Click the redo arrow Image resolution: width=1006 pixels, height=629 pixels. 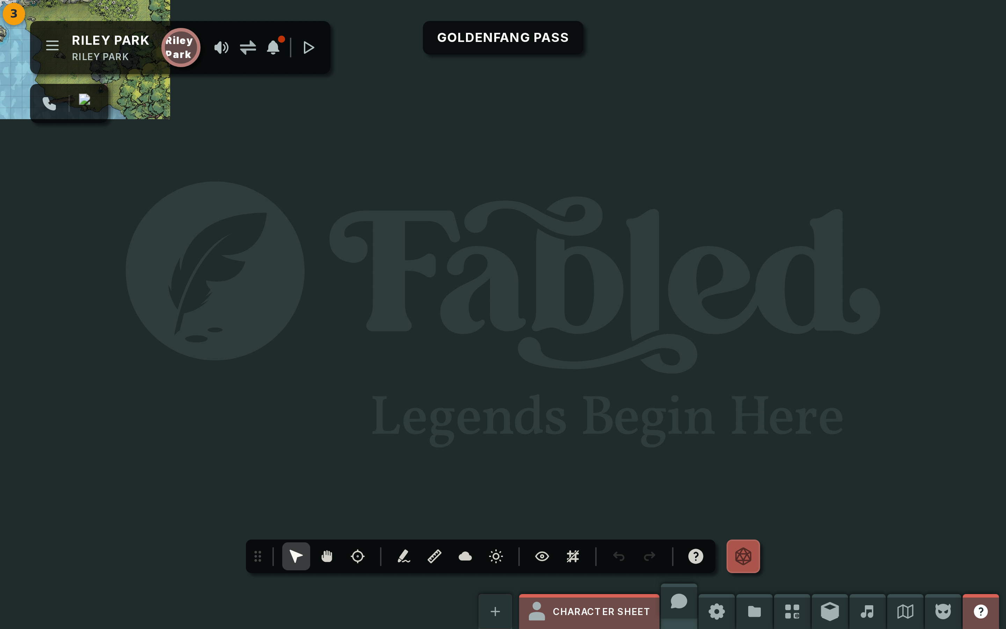650,556
